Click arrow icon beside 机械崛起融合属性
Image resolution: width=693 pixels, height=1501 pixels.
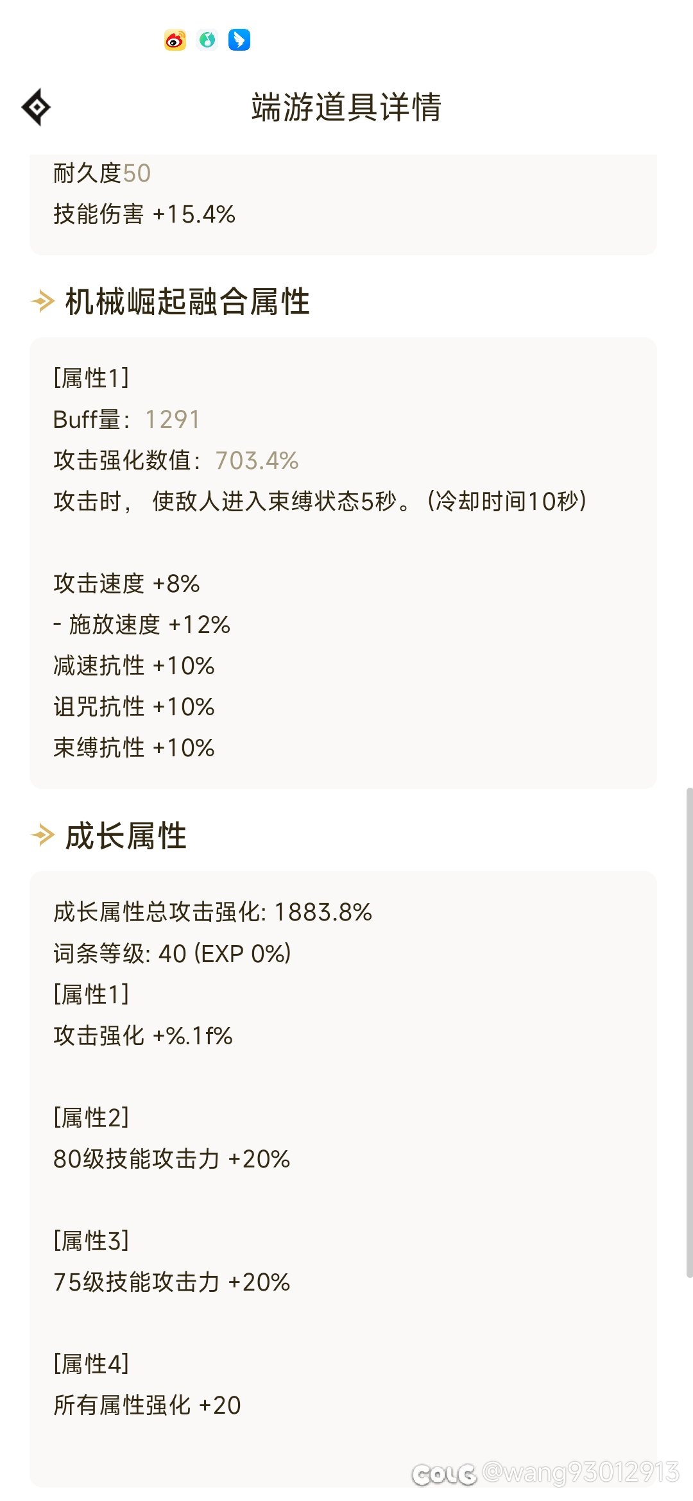pyautogui.click(x=43, y=301)
